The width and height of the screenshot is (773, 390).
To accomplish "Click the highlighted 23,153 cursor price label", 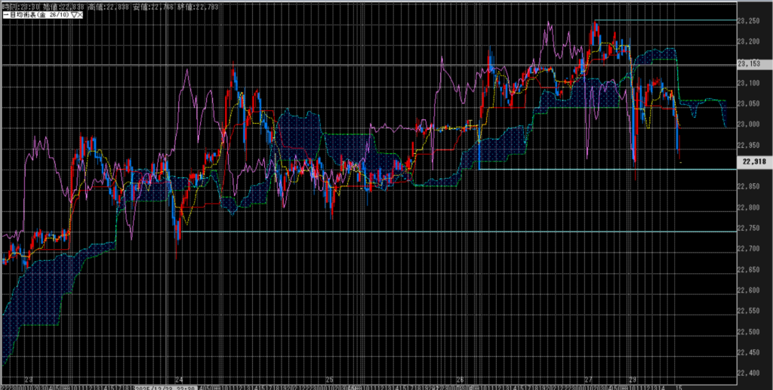I will click(753, 63).
